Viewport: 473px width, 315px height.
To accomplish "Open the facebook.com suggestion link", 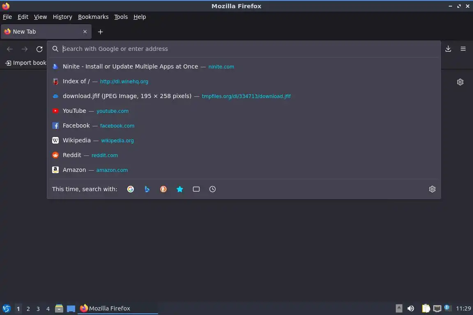I will click(x=117, y=126).
